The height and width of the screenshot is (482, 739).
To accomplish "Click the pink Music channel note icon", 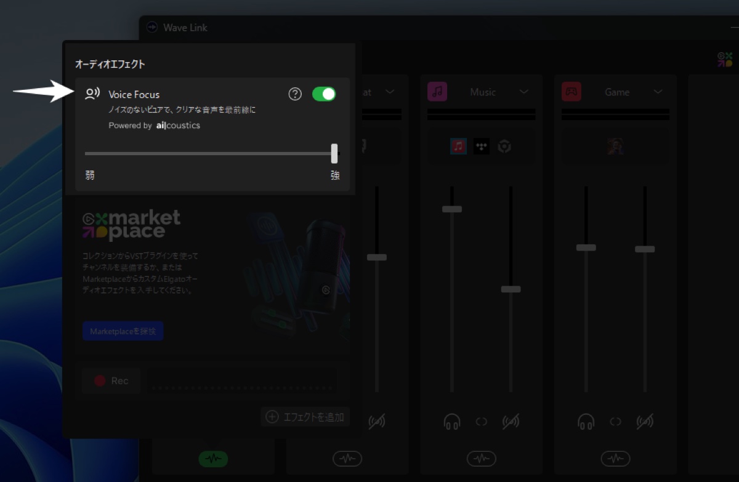I will click(x=437, y=92).
